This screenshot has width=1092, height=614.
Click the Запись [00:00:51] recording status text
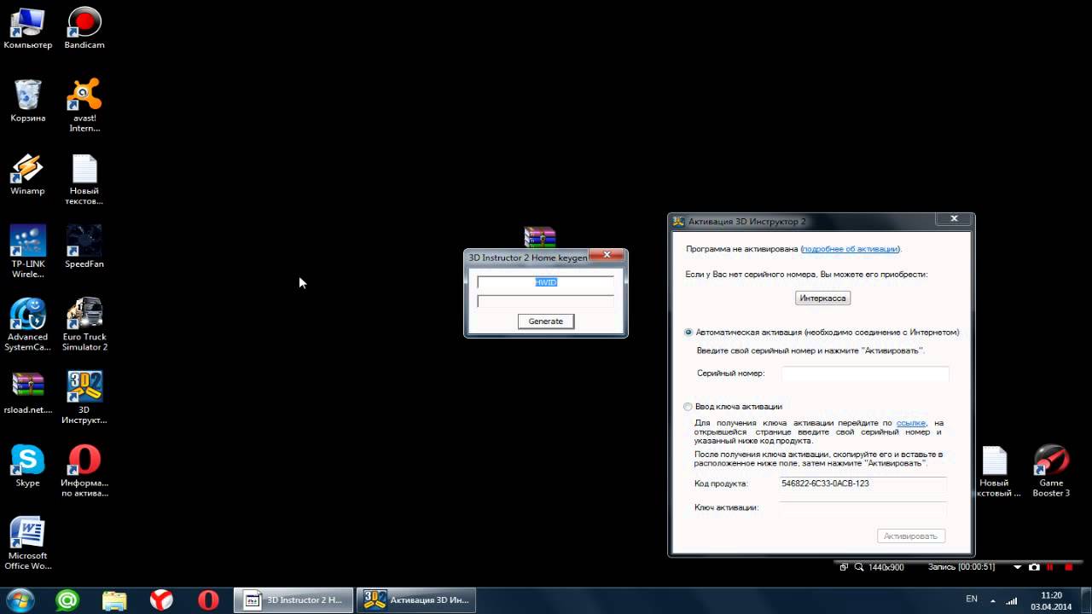961,567
